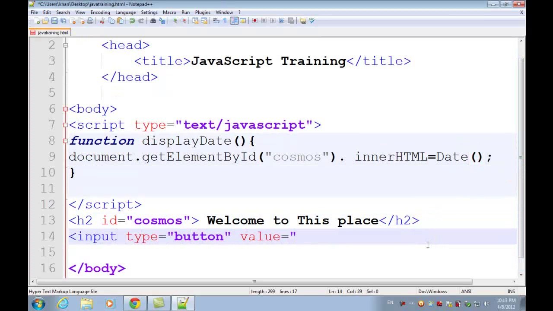This screenshot has width=553, height=311.
Task: Open the Run menu
Action: [x=185, y=13]
